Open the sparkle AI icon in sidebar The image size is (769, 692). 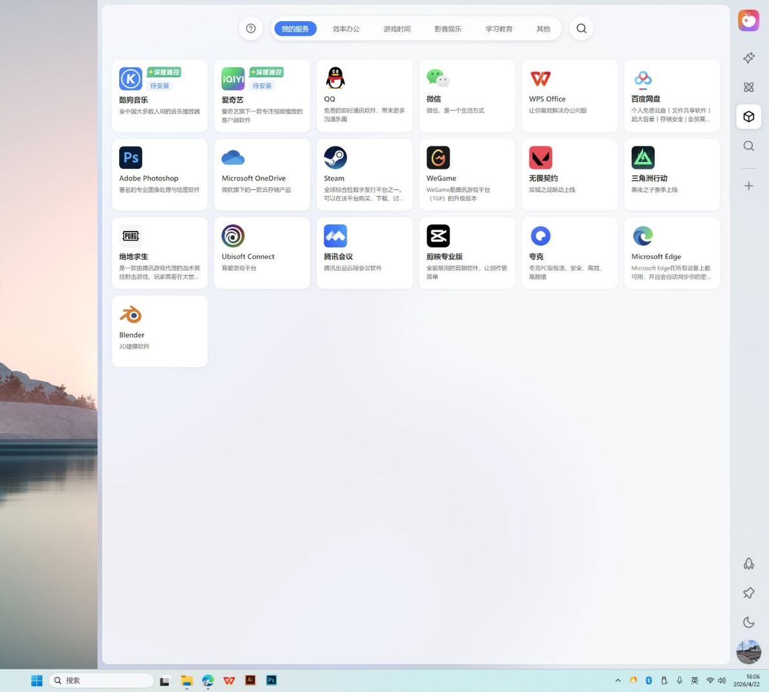click(x=748, y=58)
